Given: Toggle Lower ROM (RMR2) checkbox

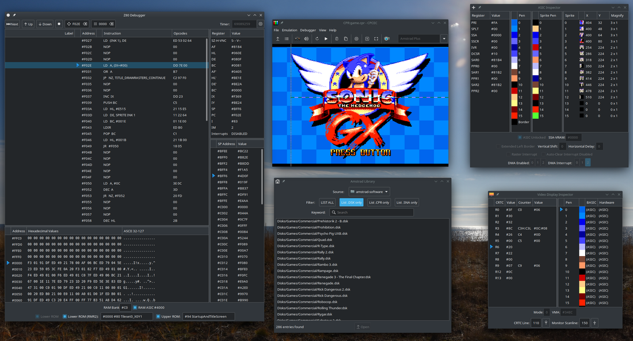Looking at the screenshot, I should click(x=64, y=316).
